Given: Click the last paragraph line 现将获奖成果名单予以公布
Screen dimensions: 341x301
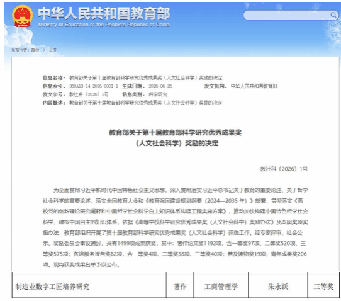Looking at the screenshot, I should (81, 264).
